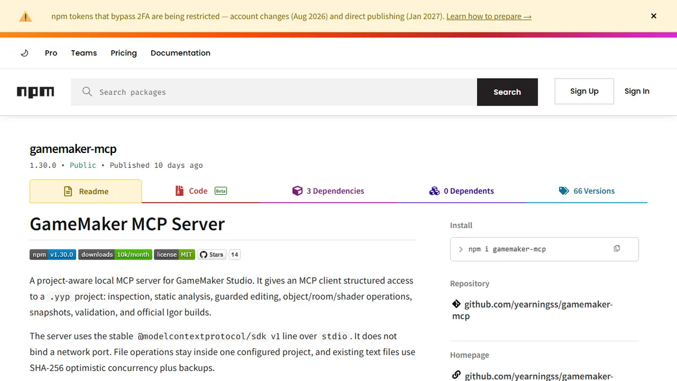Viewport: 677px width, 381px height.
Task: Go to the Pricing page
Action: [124, 53]
